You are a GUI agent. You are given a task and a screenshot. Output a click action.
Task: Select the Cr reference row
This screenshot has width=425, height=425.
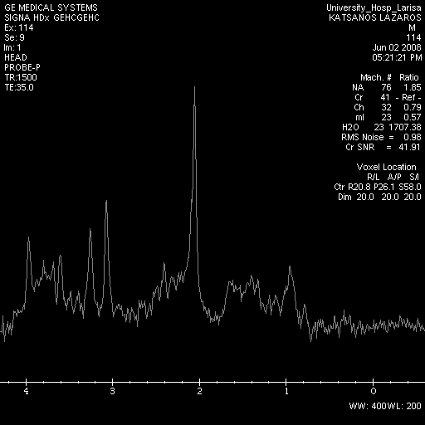coord(388,97)
